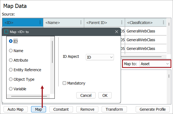Image resolution: width=173 pixels, height=114 pixels.
Task: Select the <Classification> column header
Action: point(146,22)
